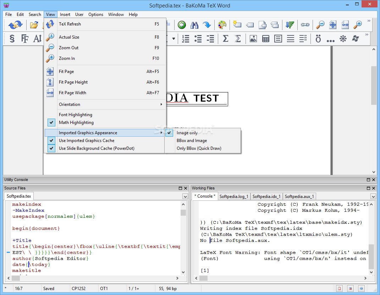The image size is (380, 295).
Task: Click the zoom in magnifier in toolbar
Action: [357, 24]
